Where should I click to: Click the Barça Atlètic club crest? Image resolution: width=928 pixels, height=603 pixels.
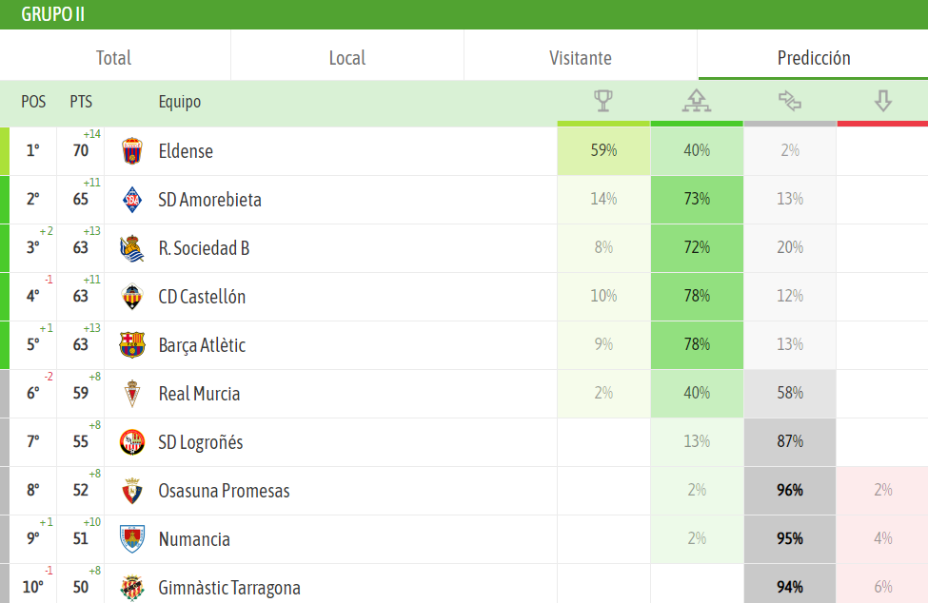[x=132, y=345]
